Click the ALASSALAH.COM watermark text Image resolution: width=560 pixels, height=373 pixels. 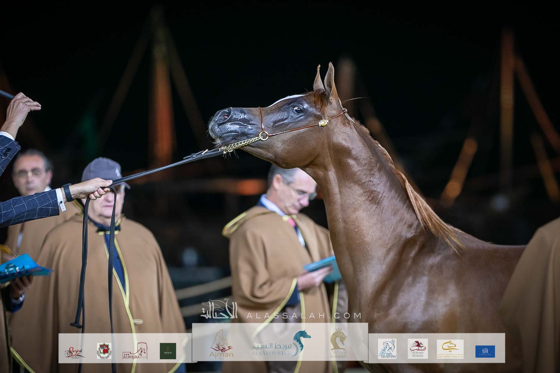pos(303,316)
